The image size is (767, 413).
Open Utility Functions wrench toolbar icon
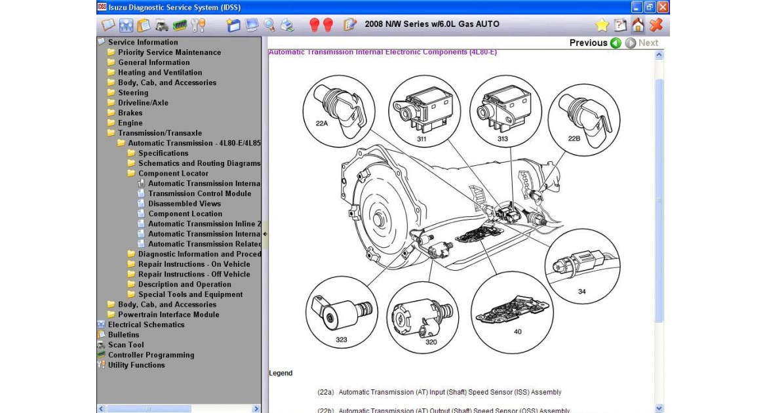198,24
